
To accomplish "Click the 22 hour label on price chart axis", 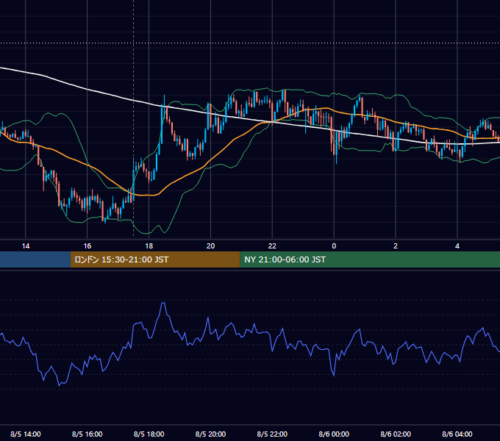I will pyautogui.click(x=272, y=246).
